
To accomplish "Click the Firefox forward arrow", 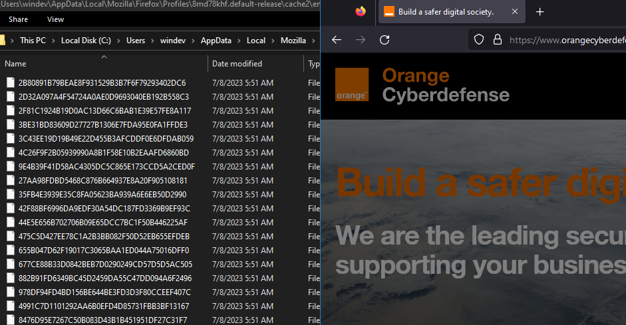I will (361, 40).
